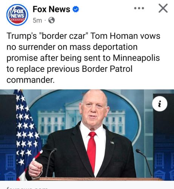This screenshot has height=189, width=174.
Task: Click the left microphone in the photo
Action: pos(51,163)
